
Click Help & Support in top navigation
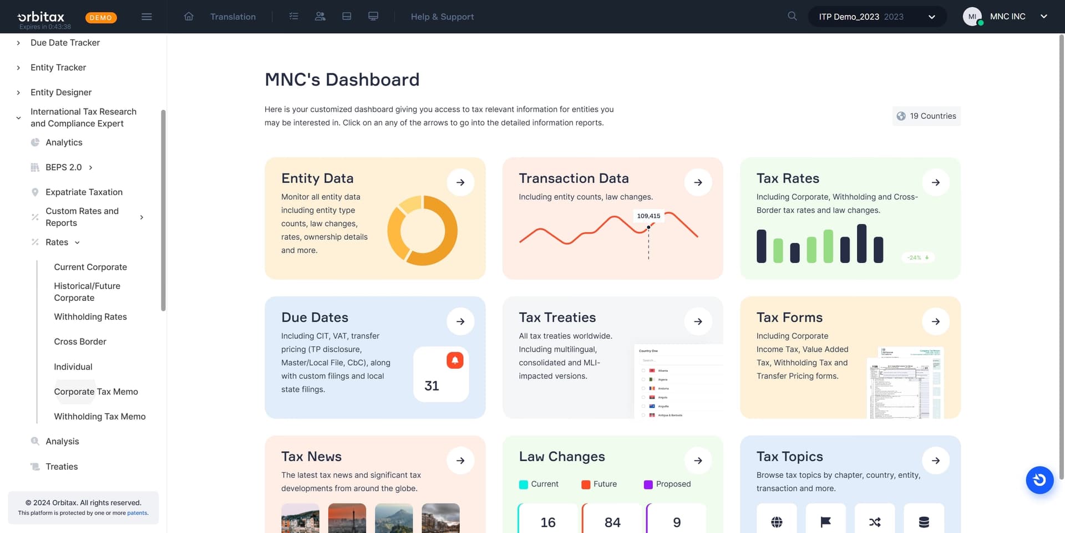pyautogui.click(x=442, y=17)
